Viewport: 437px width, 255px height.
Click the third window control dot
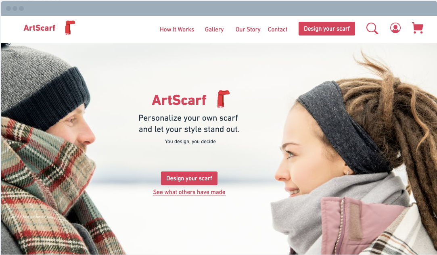(21, 8)
